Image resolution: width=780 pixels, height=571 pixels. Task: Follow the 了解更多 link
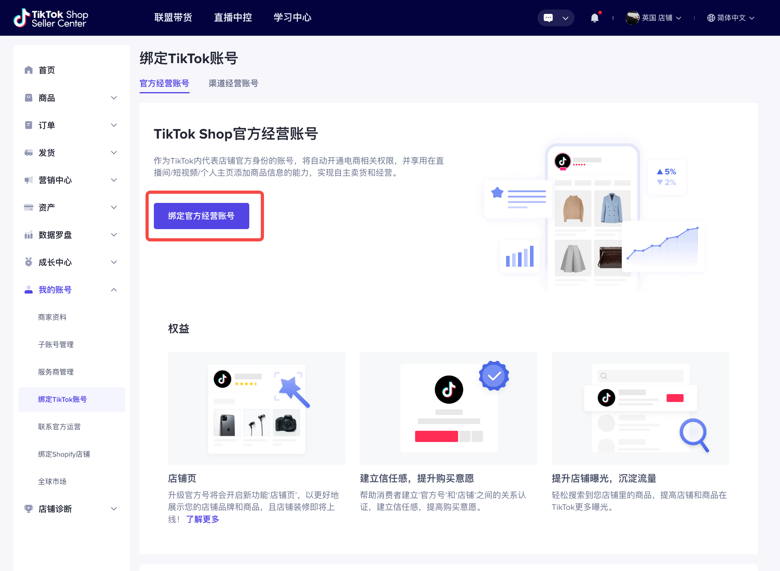[x=203, y=519]
